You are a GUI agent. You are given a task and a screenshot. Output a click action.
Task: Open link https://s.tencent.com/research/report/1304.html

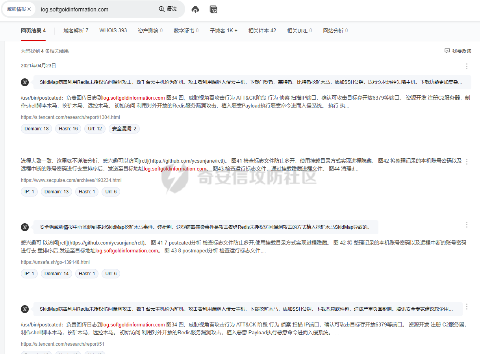coord(70,117)
